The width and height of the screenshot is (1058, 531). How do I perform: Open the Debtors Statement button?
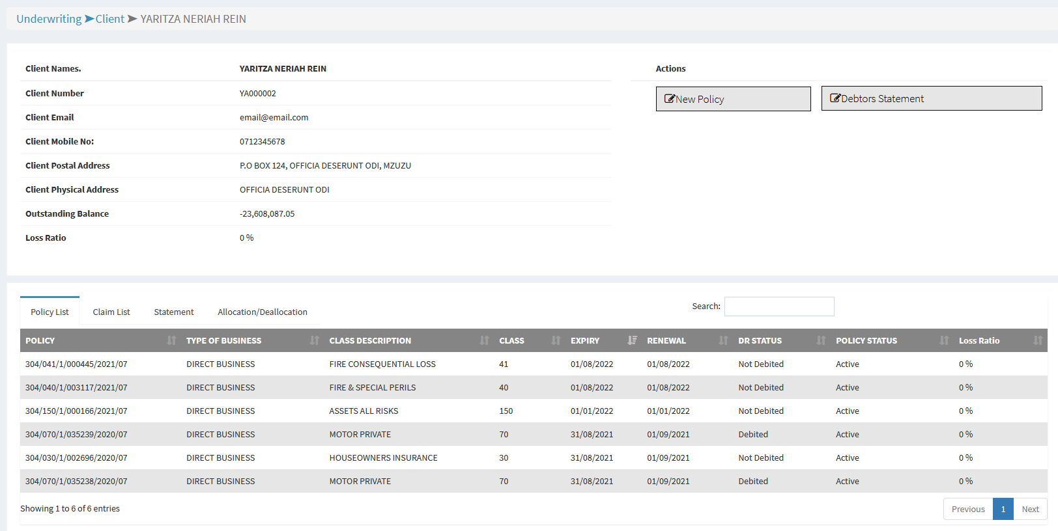click(x=931, y=98)
